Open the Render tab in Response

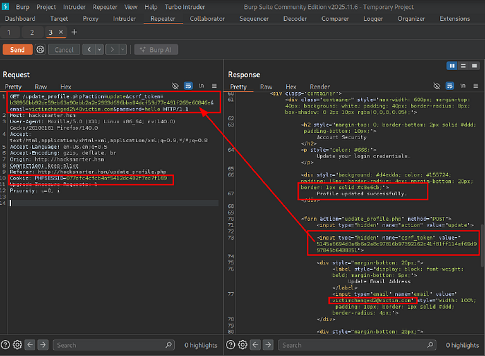click(320, 87)
